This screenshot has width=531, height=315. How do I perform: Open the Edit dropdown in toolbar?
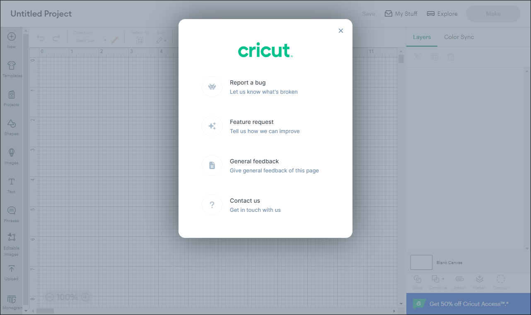(x=161, y=40)
